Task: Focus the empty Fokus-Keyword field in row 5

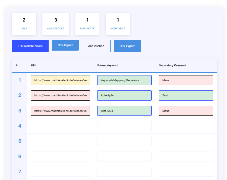Action: (x=124, y=141)
